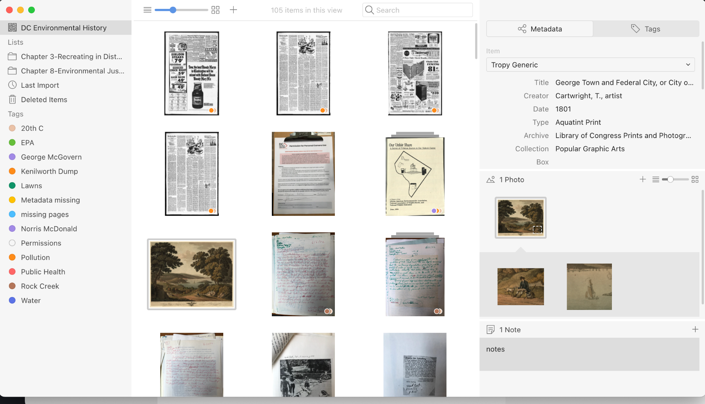Viewport: 705px width, 404px height.
Task: Show Last Import items
Action: tap(66, 85)
